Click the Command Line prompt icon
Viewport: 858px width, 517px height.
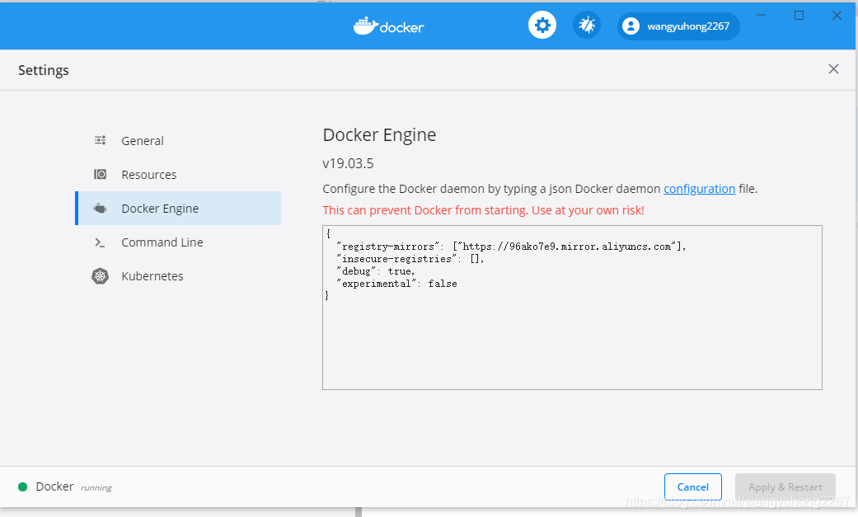pyautogui.click(x=100, y=242)
